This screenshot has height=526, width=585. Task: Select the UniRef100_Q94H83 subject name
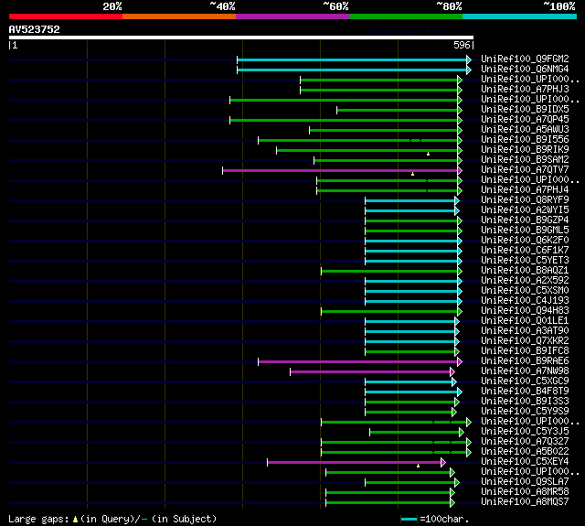tap(525, 311)
